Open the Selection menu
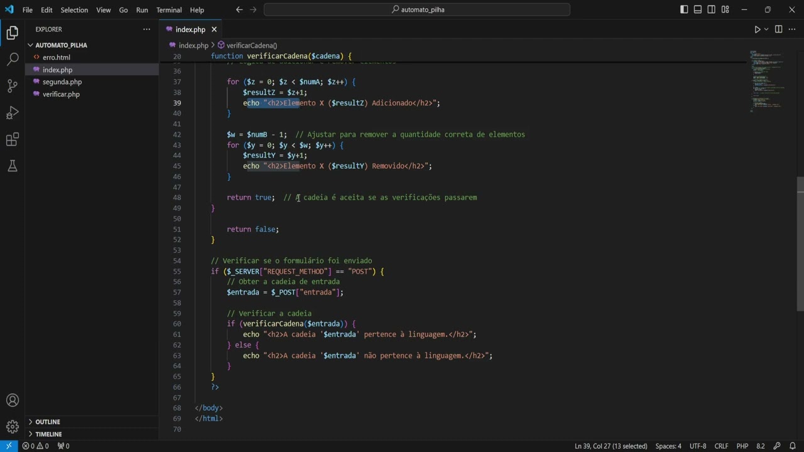804x452 pixels. (x=74, y=10)
